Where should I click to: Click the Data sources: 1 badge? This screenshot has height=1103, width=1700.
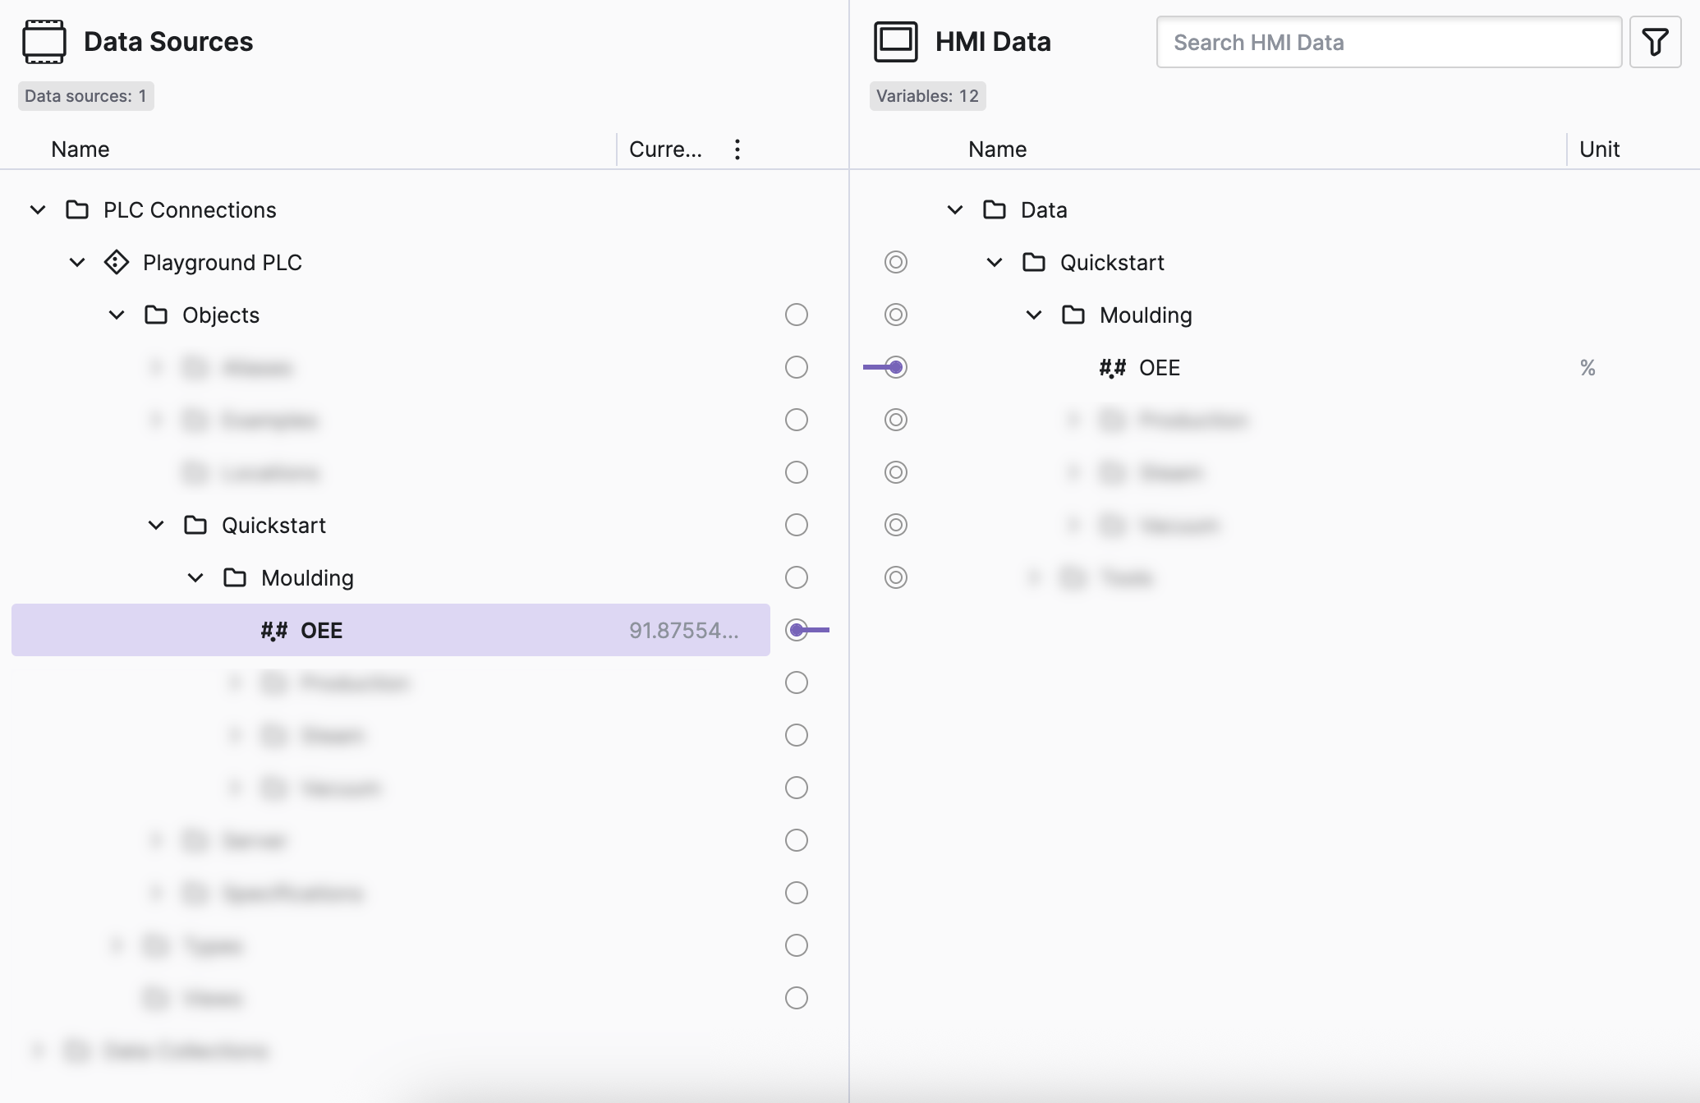pyautogui.click(x=85, y=96)
